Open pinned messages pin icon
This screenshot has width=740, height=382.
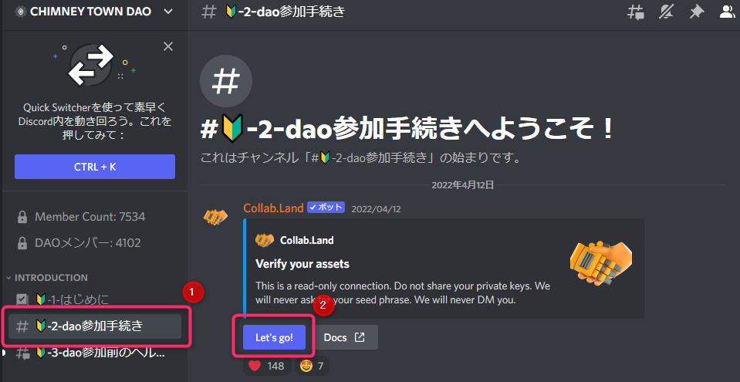(x=696, y=12)
